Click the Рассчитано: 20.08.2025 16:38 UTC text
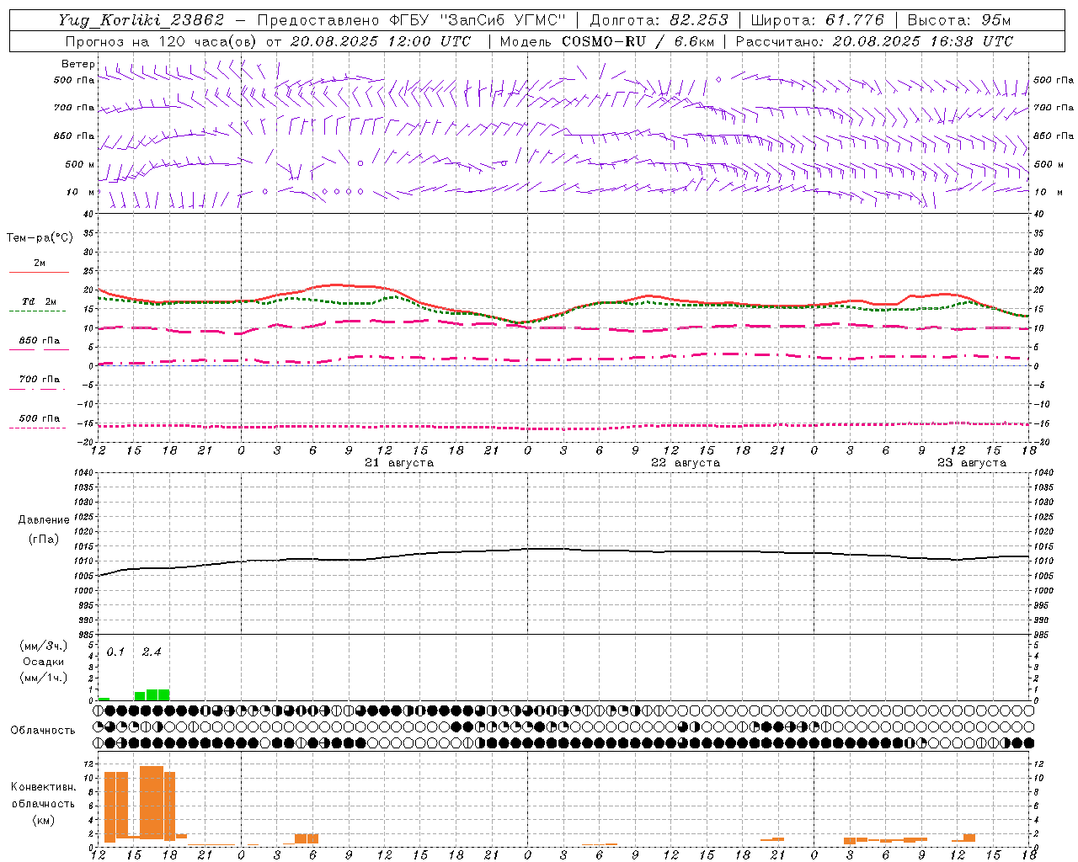This screenshot has width=1078, height=862. [x=874, y=41]
